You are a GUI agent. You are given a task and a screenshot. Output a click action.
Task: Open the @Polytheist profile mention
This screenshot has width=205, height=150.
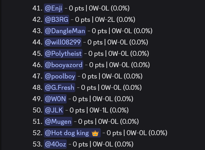pos(63,54)
